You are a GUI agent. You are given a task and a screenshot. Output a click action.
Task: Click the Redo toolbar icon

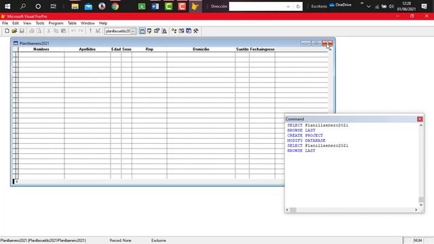(x=81, y=31)
